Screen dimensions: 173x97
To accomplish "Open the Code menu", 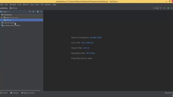I will [x=19, y=5].
